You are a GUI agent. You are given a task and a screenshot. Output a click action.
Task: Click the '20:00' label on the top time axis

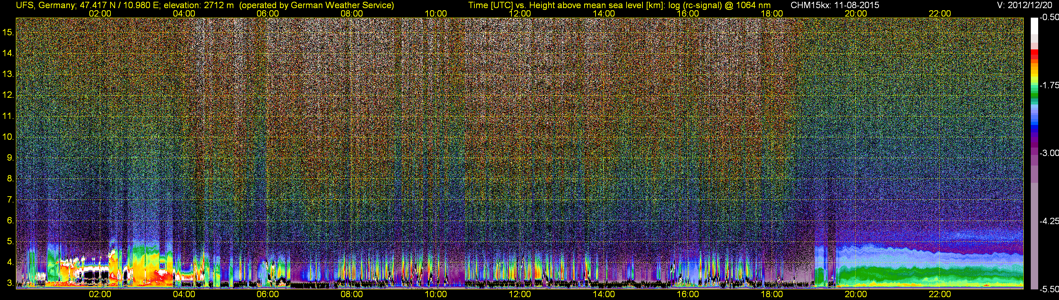point(856,13)
